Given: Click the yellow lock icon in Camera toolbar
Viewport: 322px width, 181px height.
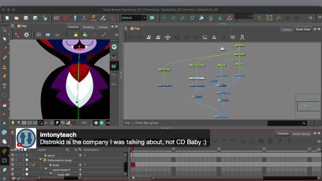Looking at the screenshot, I should (76, 35).
